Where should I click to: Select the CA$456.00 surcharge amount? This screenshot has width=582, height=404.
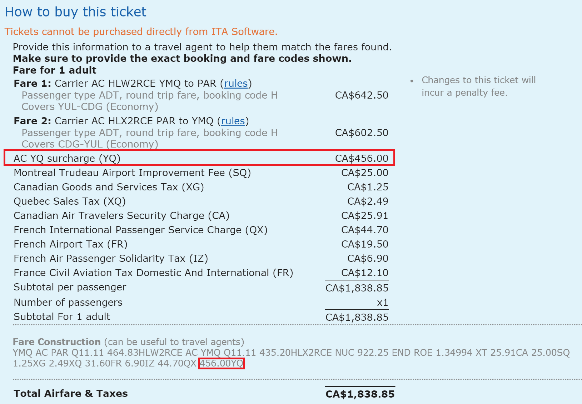pyautogui.click(x=362, y=159)
